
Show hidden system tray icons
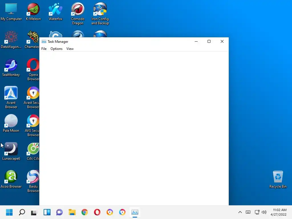pos(240,212)
